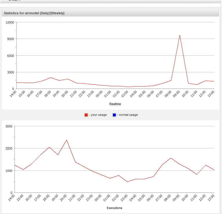222x214 pixels.
Task: Click the 03:00 low point on Executions chart
Action: tap(127, 182)
